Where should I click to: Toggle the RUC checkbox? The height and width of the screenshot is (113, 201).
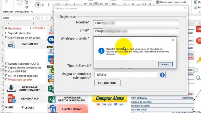[x=6, y=107]
